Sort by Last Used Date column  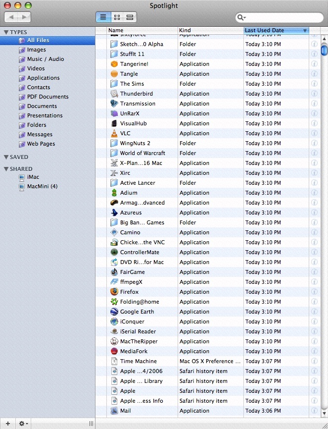276,30
